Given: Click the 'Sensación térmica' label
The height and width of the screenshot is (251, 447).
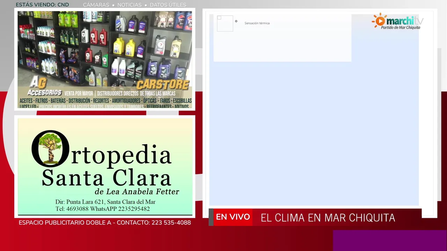Looking at the screenshot, I should (257, 23).
